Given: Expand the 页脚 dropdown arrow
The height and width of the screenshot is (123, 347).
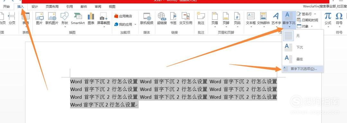Looking at the screenshot, I should [x=226, y=27].
